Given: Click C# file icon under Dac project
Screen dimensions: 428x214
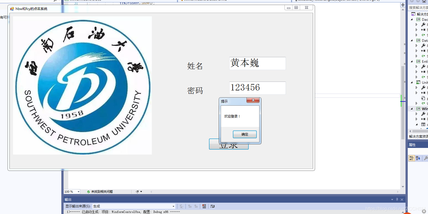Looking at the screenshot, I should (x=423, y=35).
